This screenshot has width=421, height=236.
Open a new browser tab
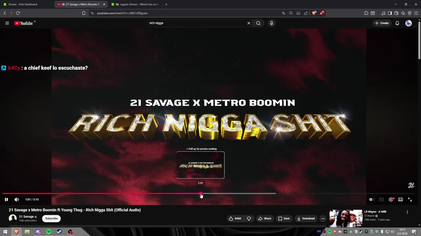[166, 4]
